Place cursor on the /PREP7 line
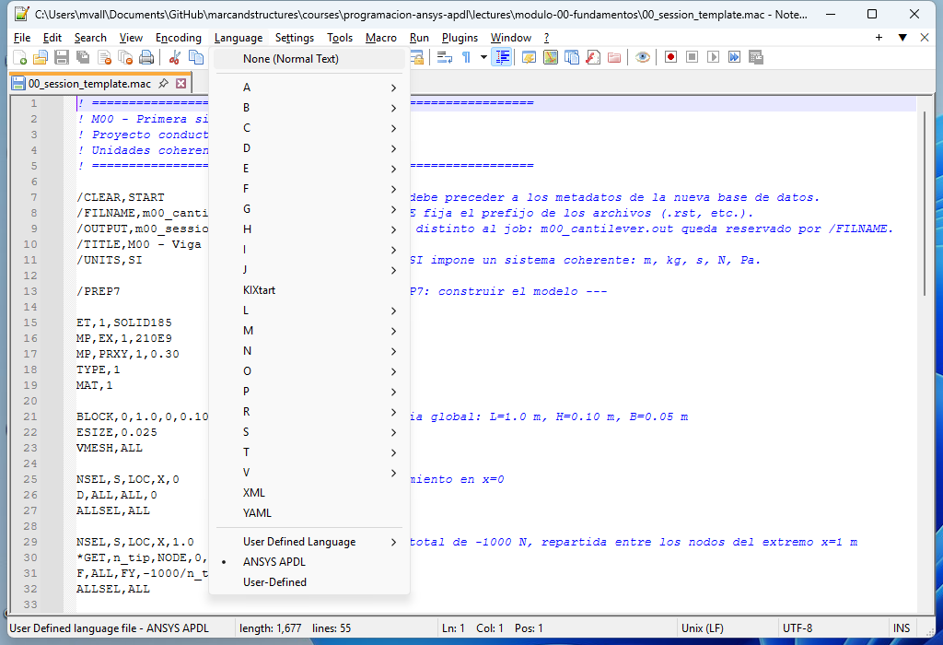This screenshot has width=943, height=645. (98, 291)
